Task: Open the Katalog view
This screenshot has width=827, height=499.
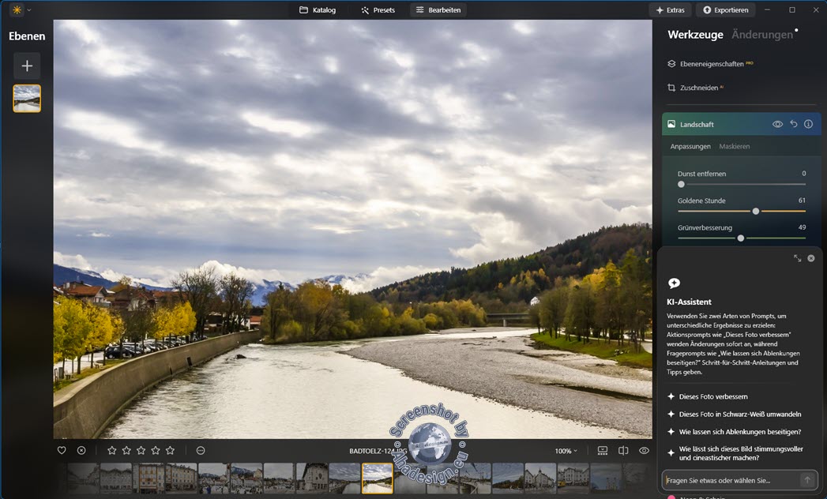Action: pos(319,9)
